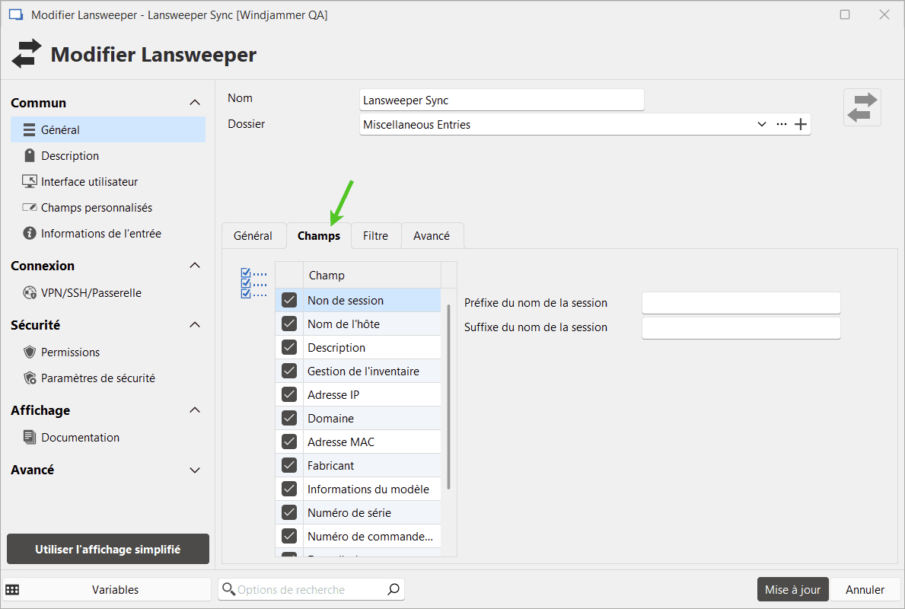Image resolution: width=905 pixels, height=609 pixels.
Task: Switch to the Champs tab
Action: tap(319, 235)
